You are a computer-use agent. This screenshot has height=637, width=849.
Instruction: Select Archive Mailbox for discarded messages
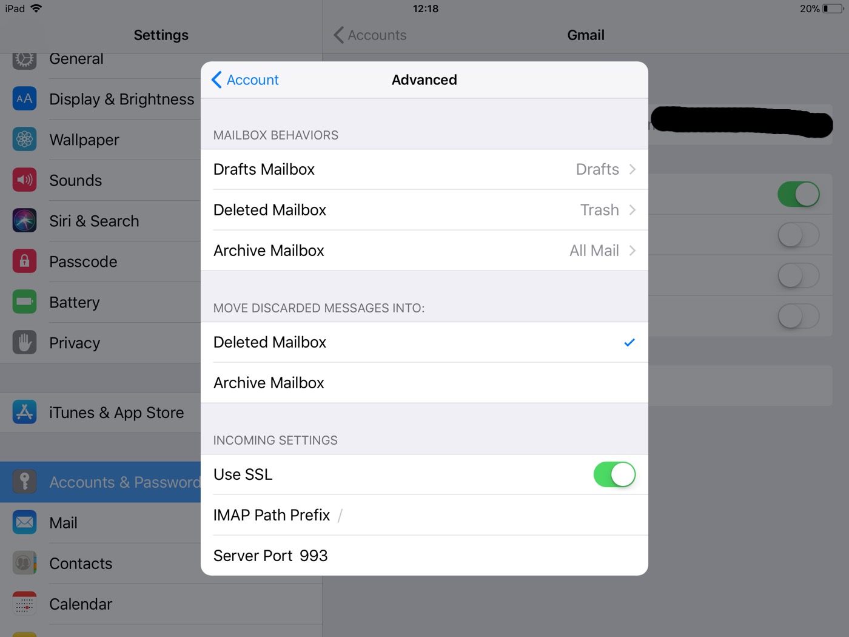tap(424, 383)
